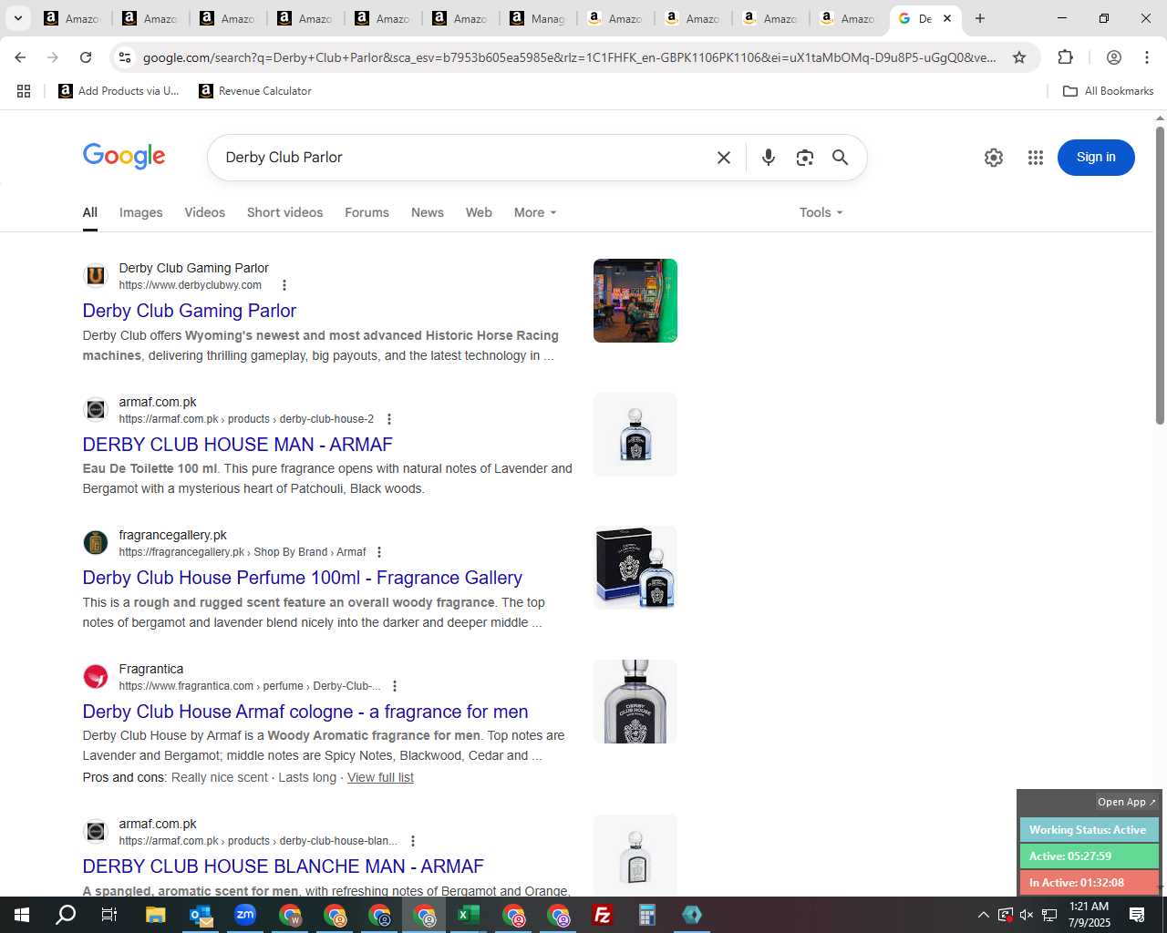Click the Derby Club Parlor search field
1167x933 pixels.
pyautogui.click(x=465, y=158)
